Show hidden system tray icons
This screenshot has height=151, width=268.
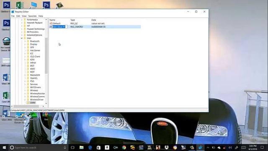click(208, 147)
